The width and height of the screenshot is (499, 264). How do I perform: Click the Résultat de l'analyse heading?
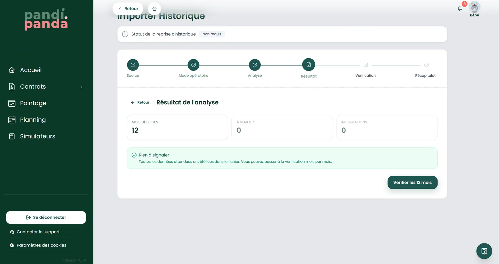click(187, 102)
